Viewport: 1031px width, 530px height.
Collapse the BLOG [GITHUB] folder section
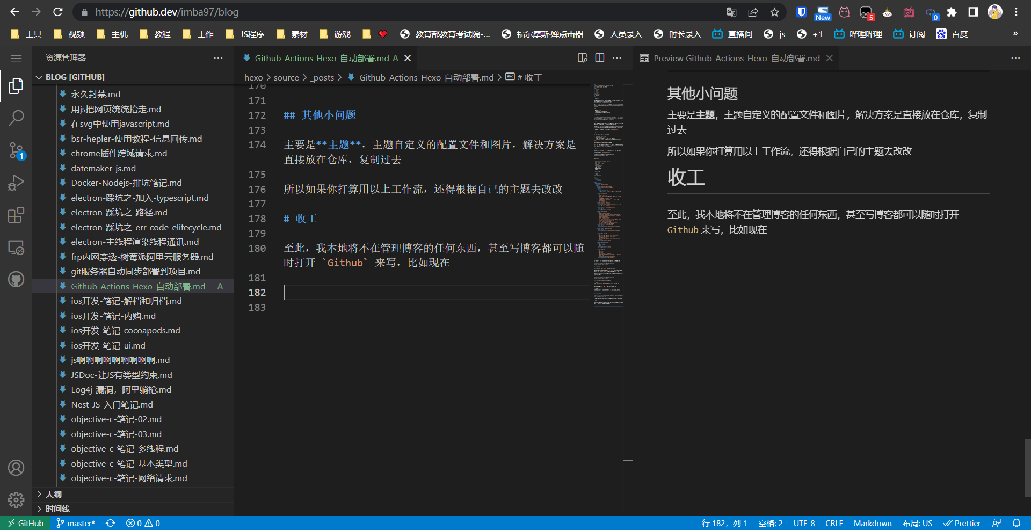pyautogui.click(x=39, y=77)
